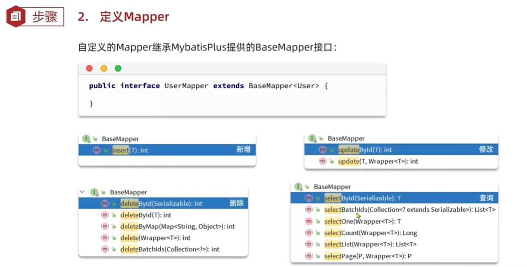Select the deleteByMap(Map<String, Object>) row

[x=163, y=227]
